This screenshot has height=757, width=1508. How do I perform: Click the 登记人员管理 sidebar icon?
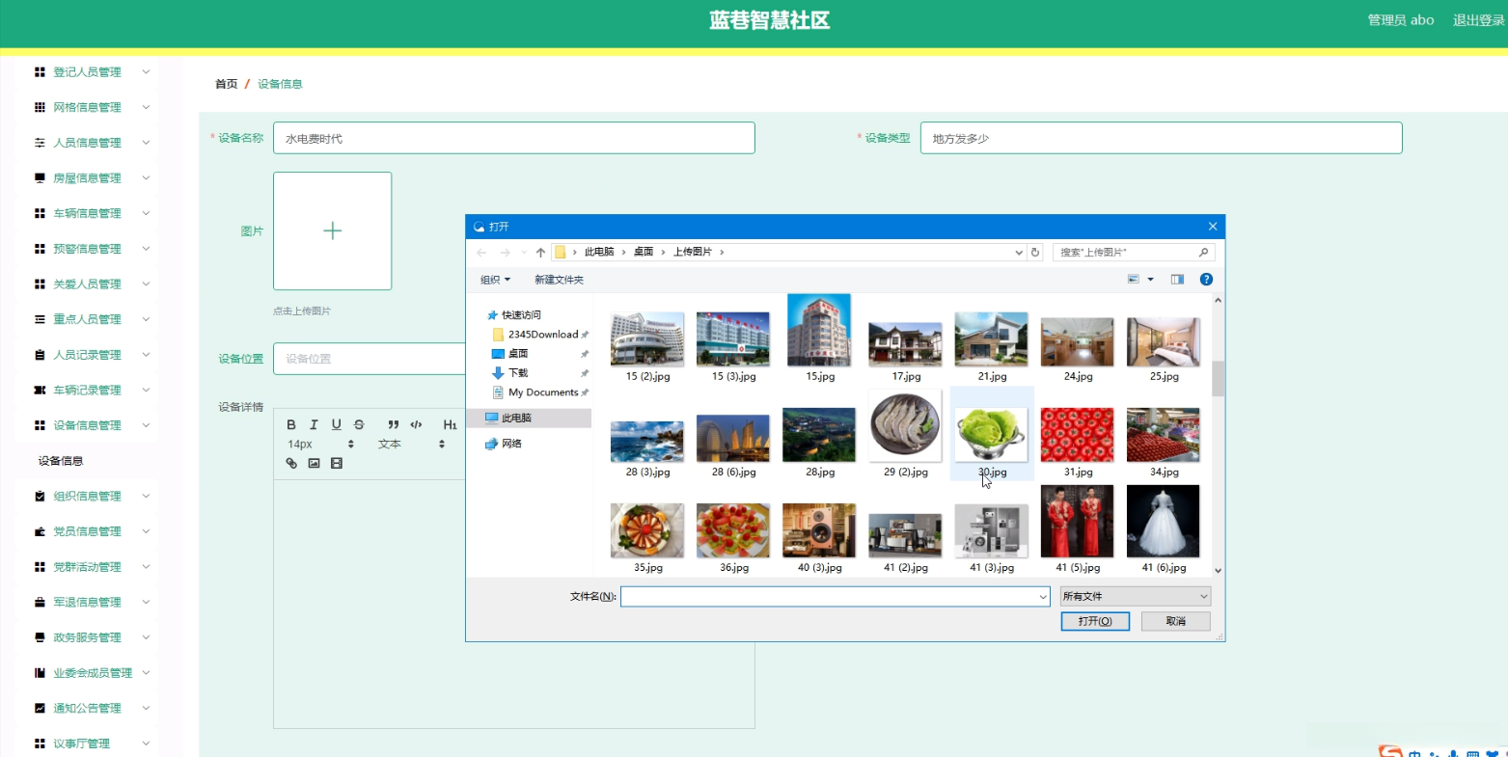40,72
